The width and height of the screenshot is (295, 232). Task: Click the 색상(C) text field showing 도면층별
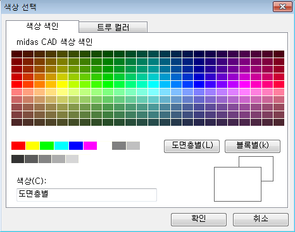tap(87, 195)
